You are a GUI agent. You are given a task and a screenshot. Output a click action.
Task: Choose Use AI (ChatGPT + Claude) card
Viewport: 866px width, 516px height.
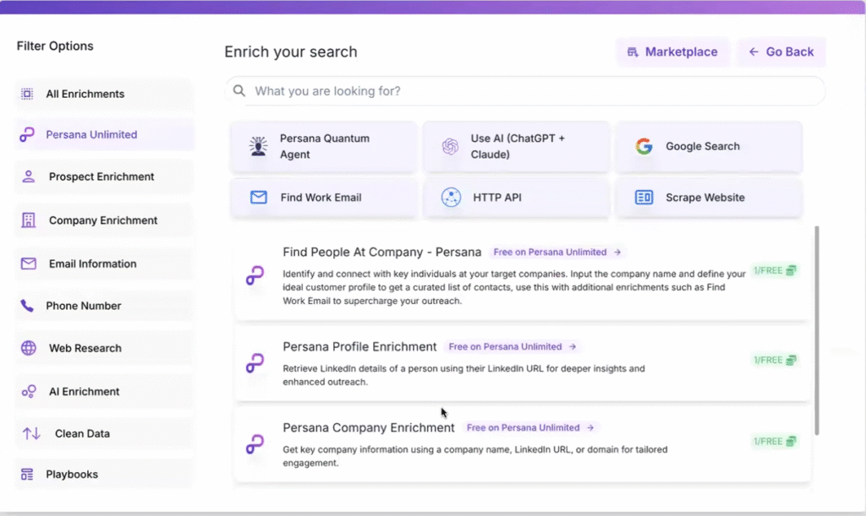click(516, 146)
